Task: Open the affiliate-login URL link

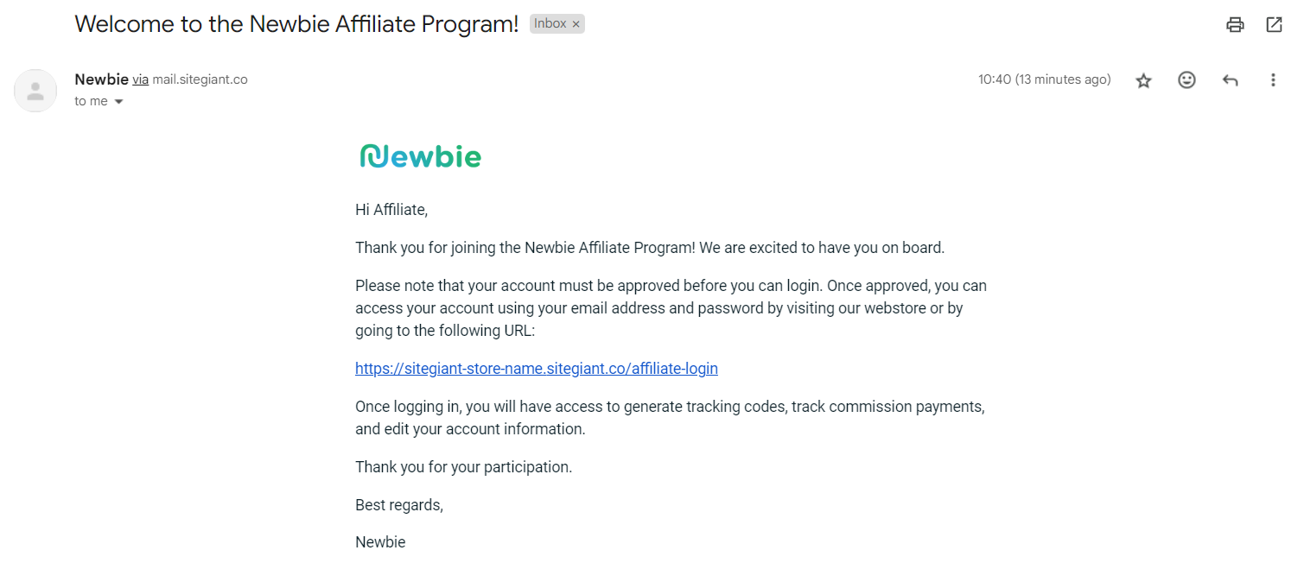Action: 536,369
